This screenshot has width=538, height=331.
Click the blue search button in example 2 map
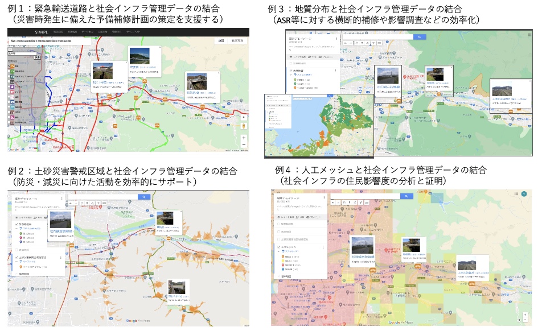pyautogui.click(x=145, y=196)
